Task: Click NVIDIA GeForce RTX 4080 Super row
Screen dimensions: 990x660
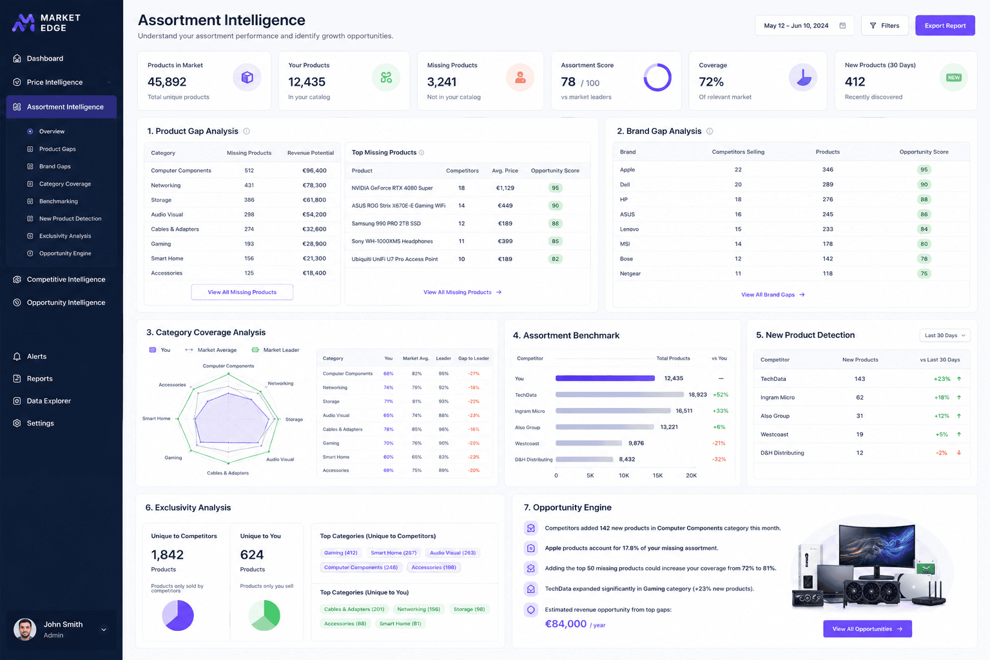Action: pyautogui.click(x=468, y=188)
